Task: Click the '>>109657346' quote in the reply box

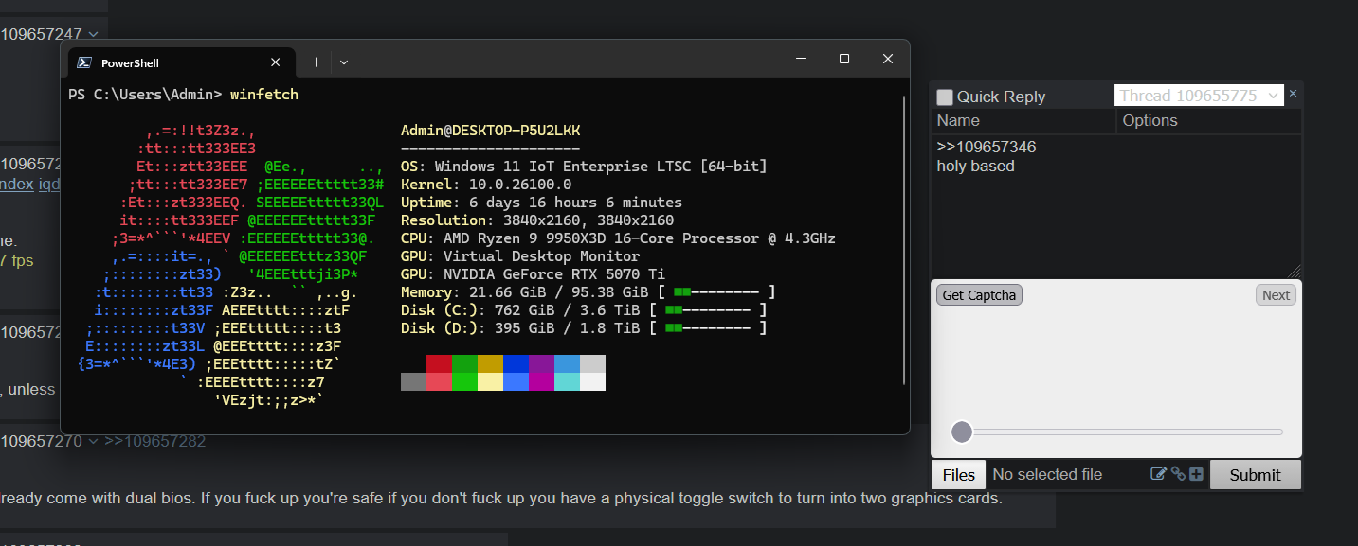Action: [987, 148]
